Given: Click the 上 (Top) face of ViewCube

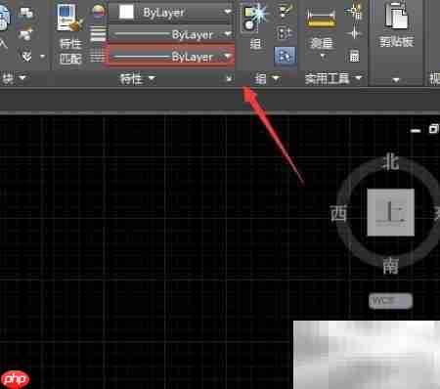Looking at the screenshot, I should [x=390, y=212].
